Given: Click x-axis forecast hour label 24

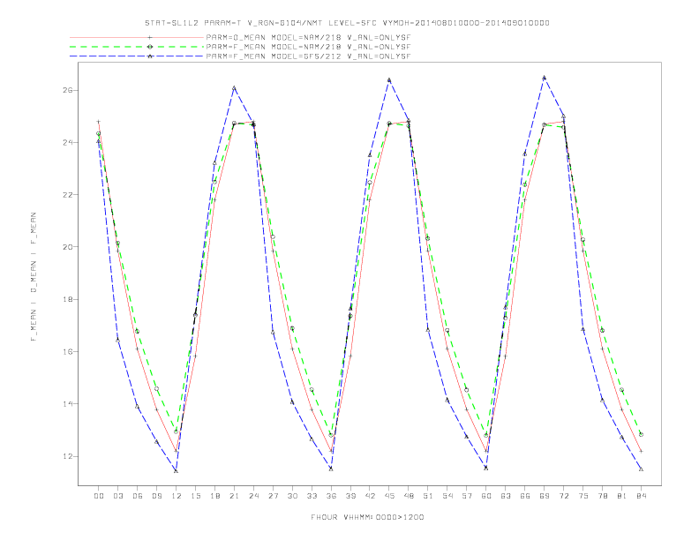Looking at the screenshot, I should tap(253, 496).
